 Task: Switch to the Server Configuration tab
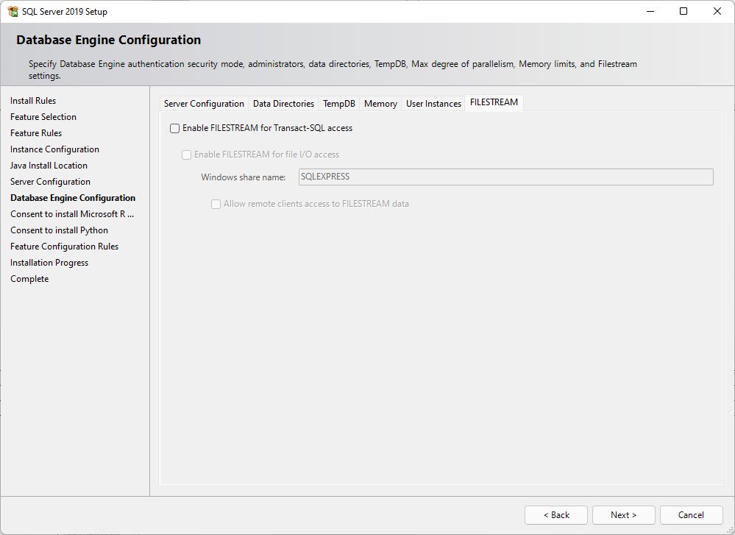[204, 104]
